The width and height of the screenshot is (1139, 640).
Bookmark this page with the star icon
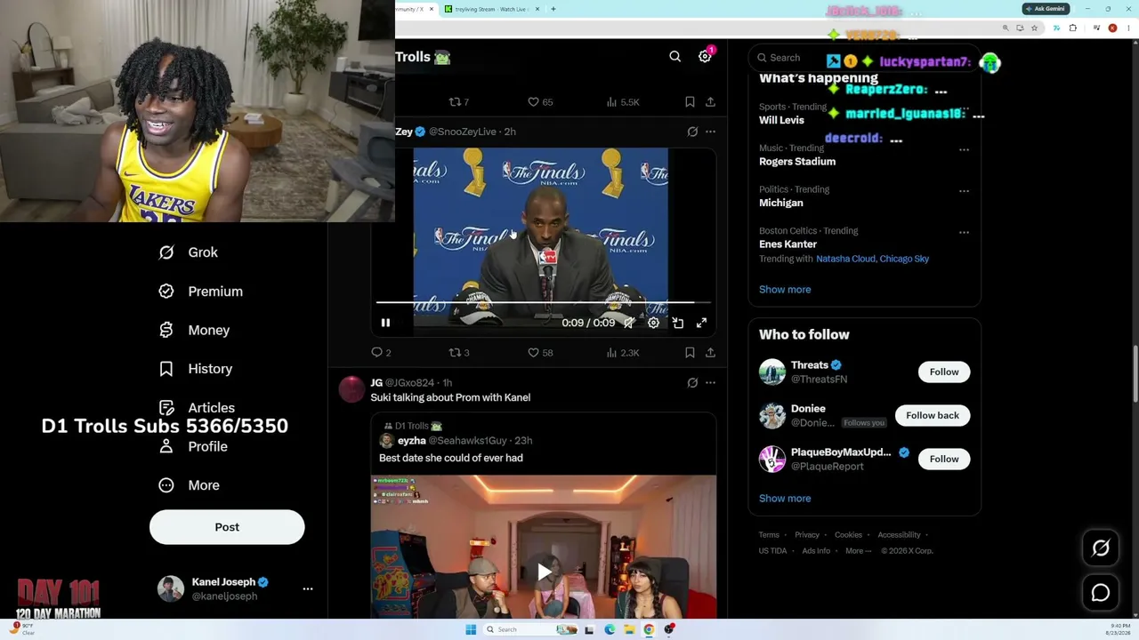pos(1034,28)
